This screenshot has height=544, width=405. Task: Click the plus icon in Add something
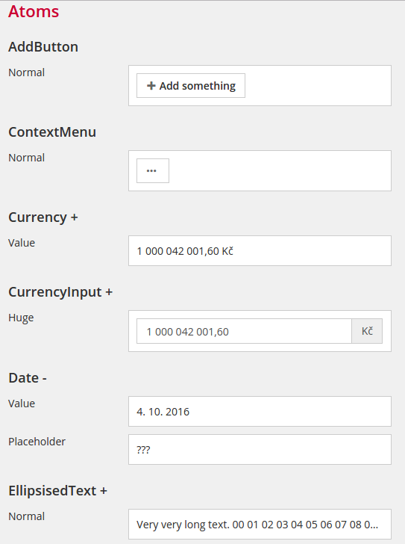click(x=151, y=86)
